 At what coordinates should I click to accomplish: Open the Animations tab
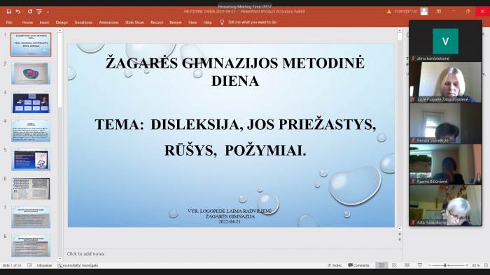click(x=108, y=22)
